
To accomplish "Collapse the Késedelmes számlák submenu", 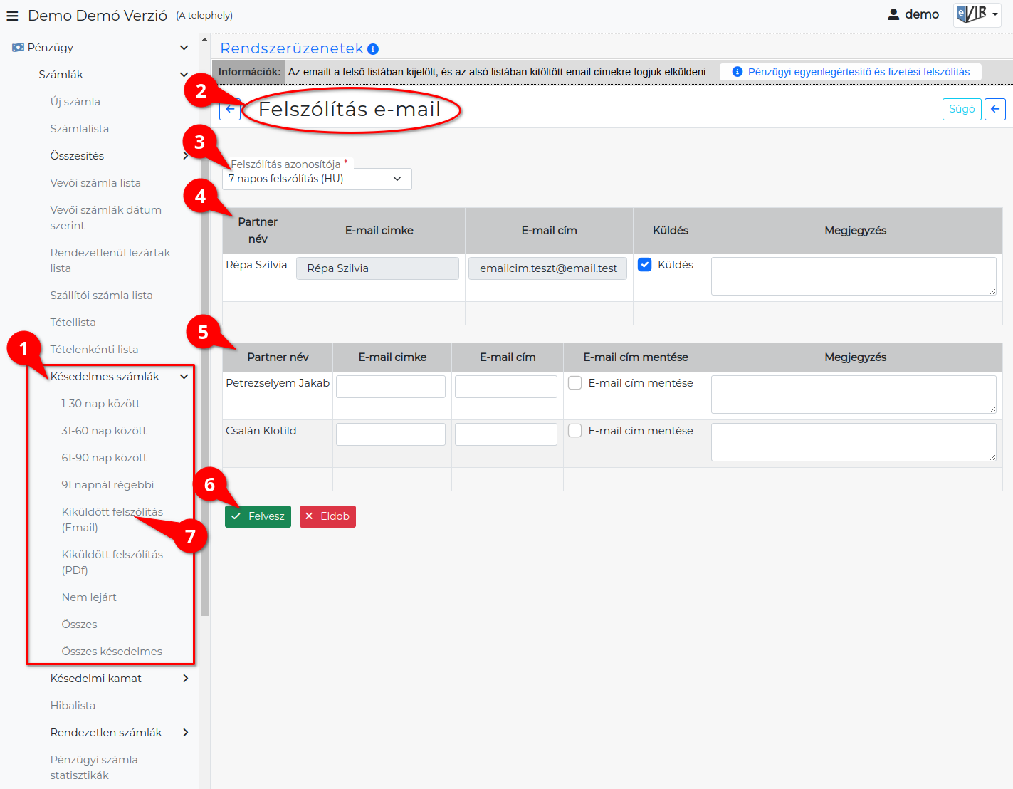I will pyautogui.click(x=184, y=377).
